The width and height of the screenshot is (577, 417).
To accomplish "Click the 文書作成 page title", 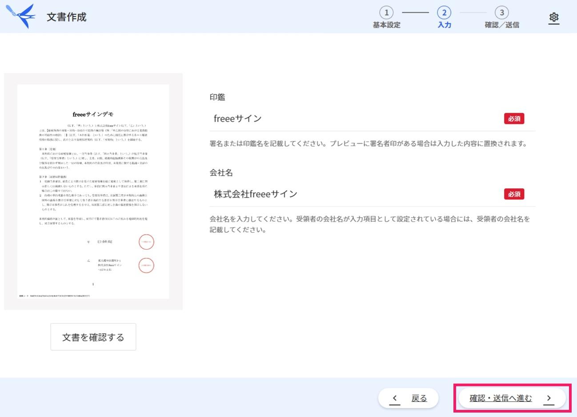I will 67,17.
